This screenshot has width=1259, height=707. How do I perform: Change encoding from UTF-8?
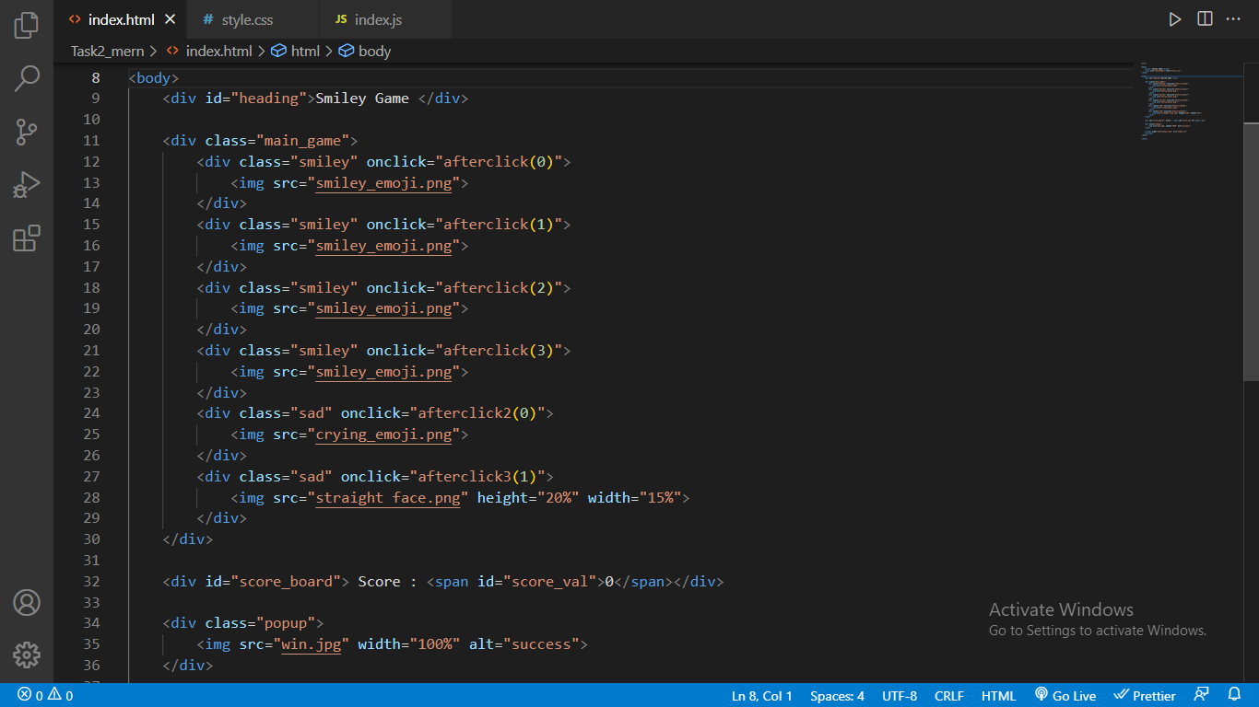(900, 695)
